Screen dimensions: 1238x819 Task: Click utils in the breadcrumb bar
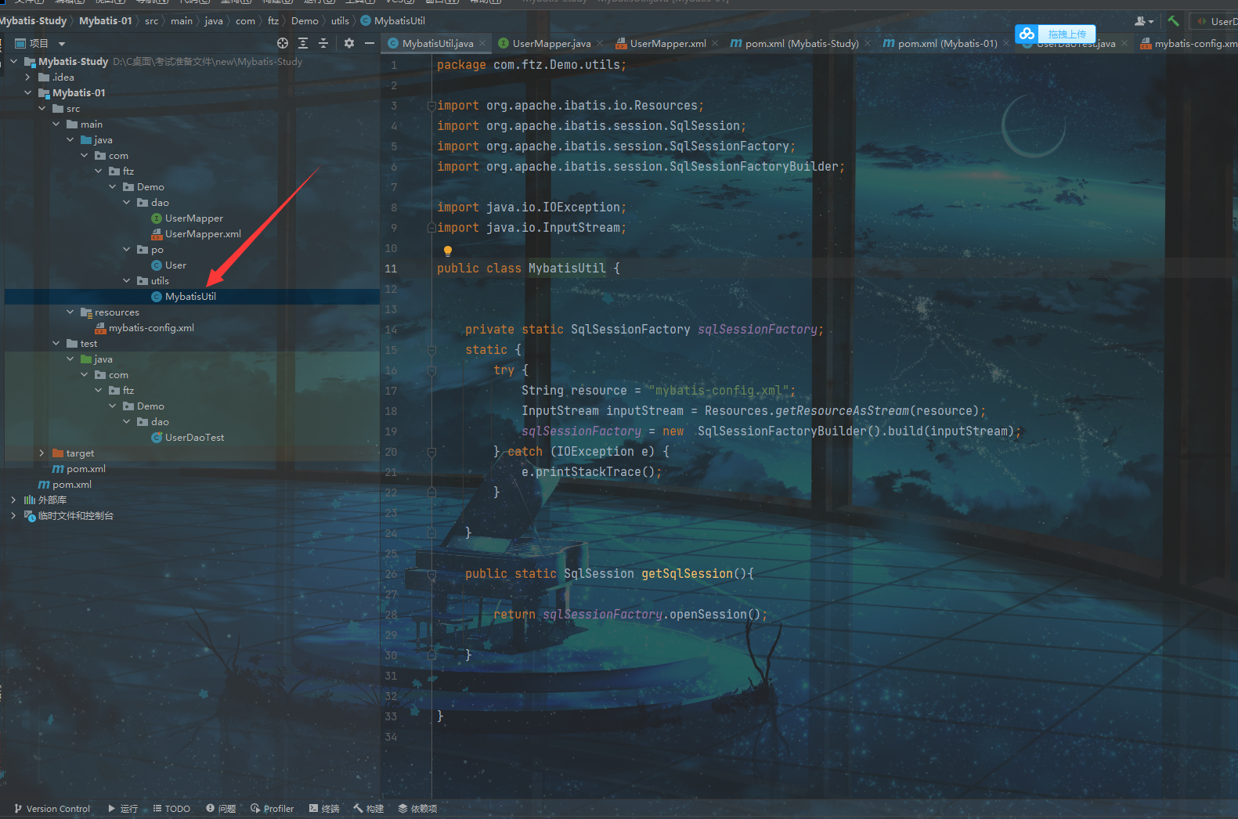pos(340,21)
